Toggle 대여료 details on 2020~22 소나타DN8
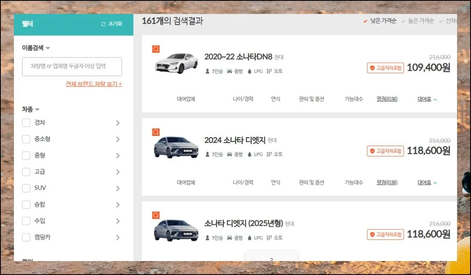This screenshot has width=471, height=275. (x=427, y=99)
